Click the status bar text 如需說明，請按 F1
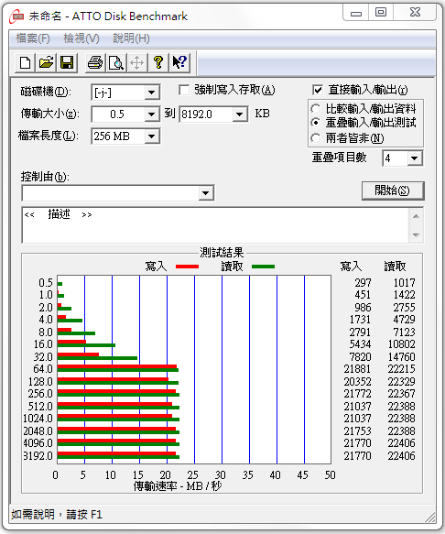The height and width of the screenshot is (534, 445). tap(57, 514)
